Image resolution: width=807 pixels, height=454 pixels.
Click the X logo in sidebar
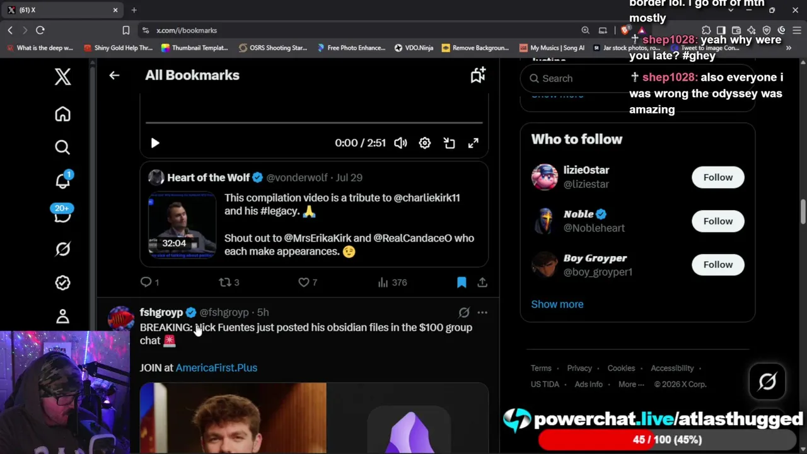coord(62,77)
